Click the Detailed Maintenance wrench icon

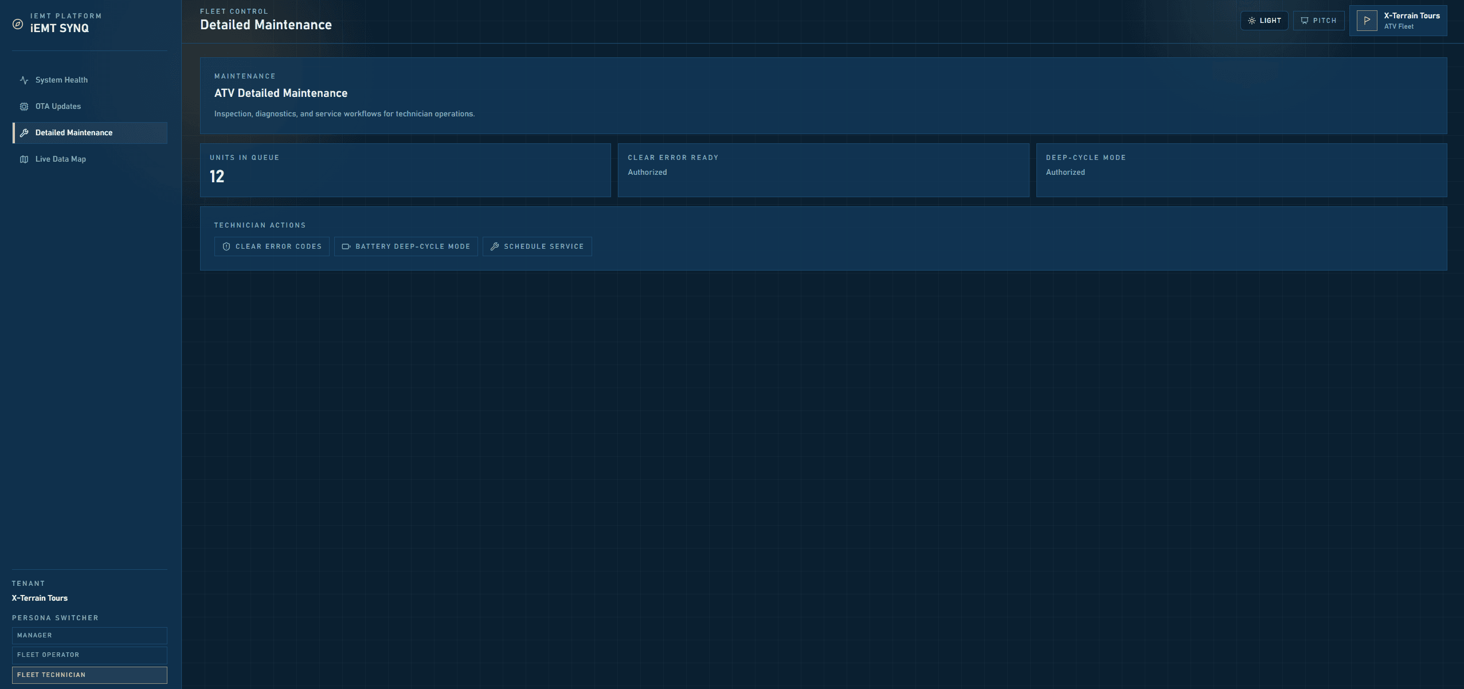coord(24,133)
